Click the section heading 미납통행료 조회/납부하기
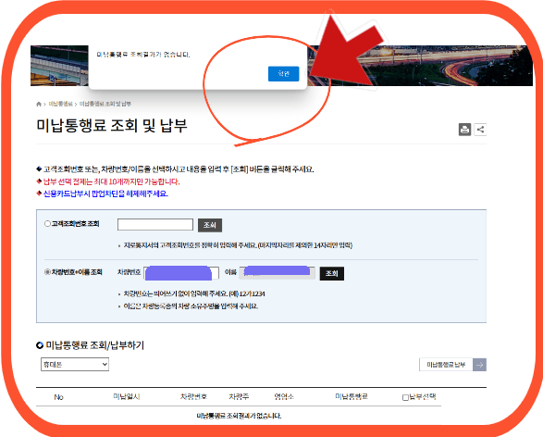 tap(95, 345)
